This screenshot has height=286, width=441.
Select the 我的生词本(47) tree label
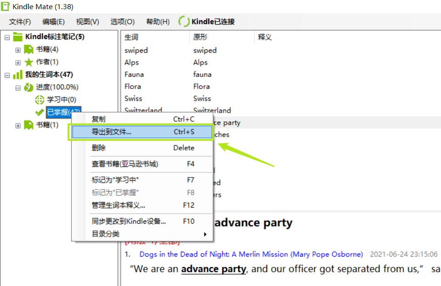pos(49,75)
